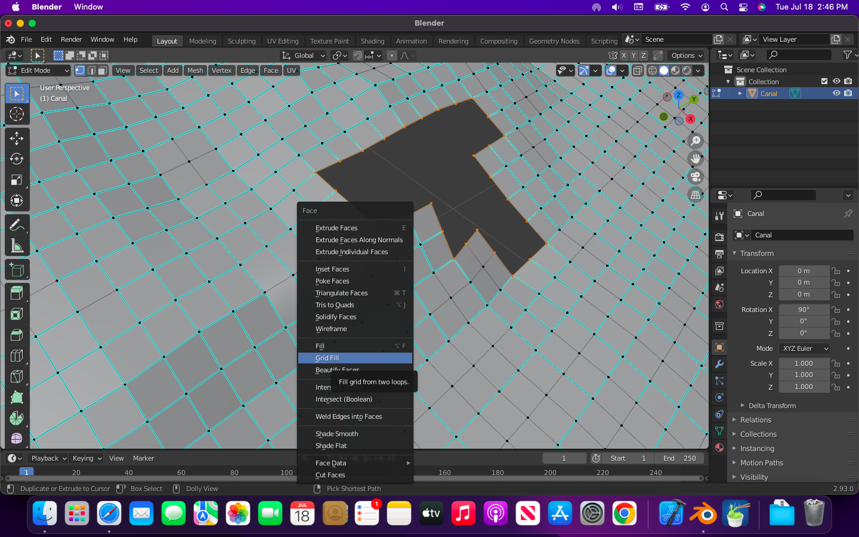859x537 pixels.
Task: Select the Cursor tool in the left toolbar
Action: [x=17, y=114]
